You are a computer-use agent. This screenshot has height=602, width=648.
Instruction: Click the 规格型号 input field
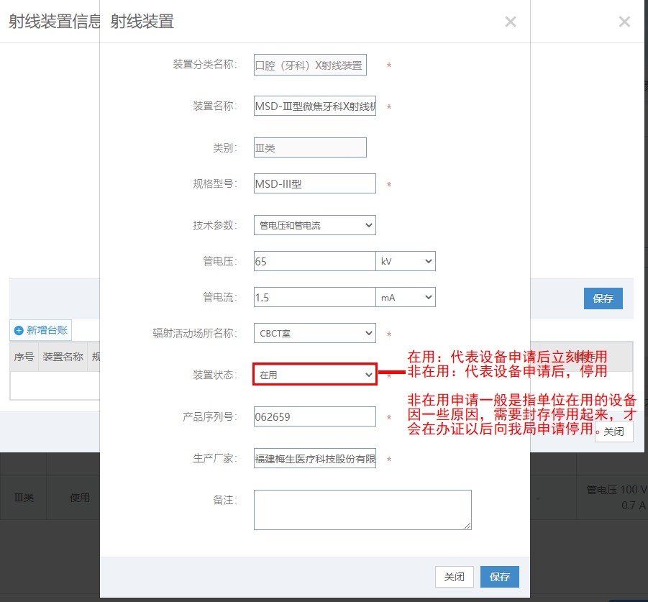tap(314, 183)
